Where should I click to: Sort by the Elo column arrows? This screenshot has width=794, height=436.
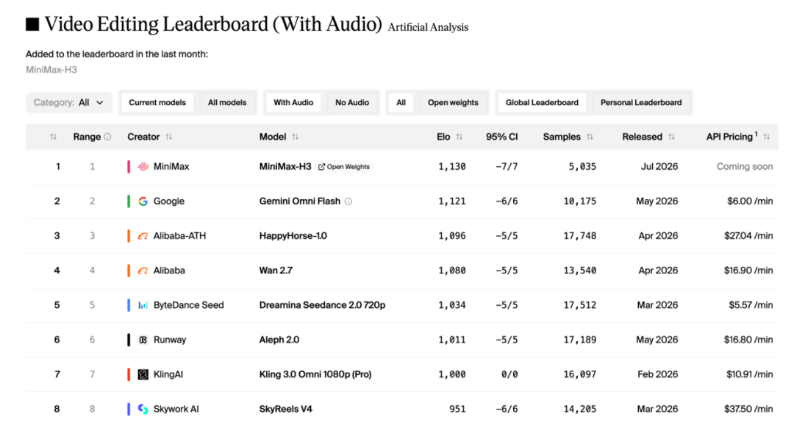tap(459, 137)
